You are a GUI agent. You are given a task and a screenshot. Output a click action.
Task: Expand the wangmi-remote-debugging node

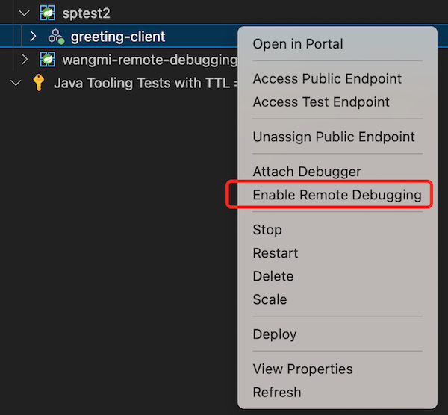[x=25, y=59]
